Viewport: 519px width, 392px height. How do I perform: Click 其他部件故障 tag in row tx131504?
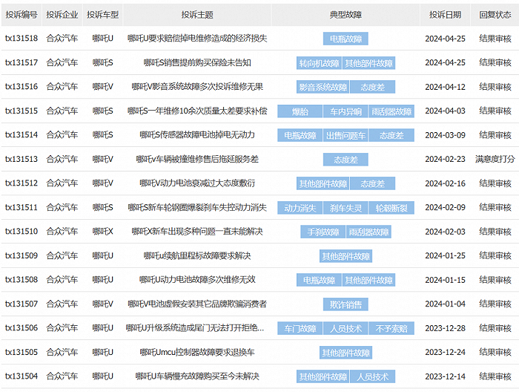coord(323,376)
